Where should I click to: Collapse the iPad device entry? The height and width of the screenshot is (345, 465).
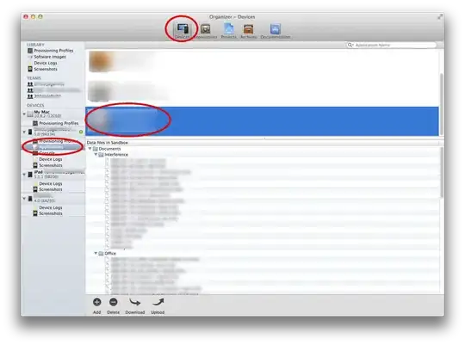click(24, 175)
